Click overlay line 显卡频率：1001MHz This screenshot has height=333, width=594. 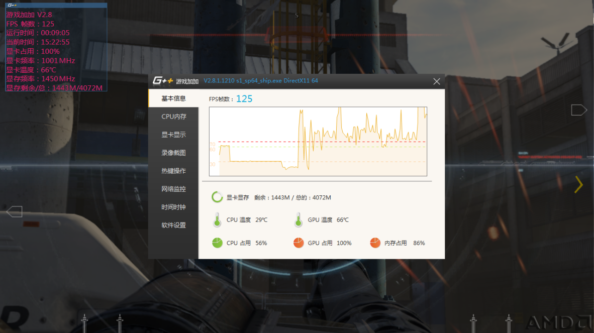[41, 61]
